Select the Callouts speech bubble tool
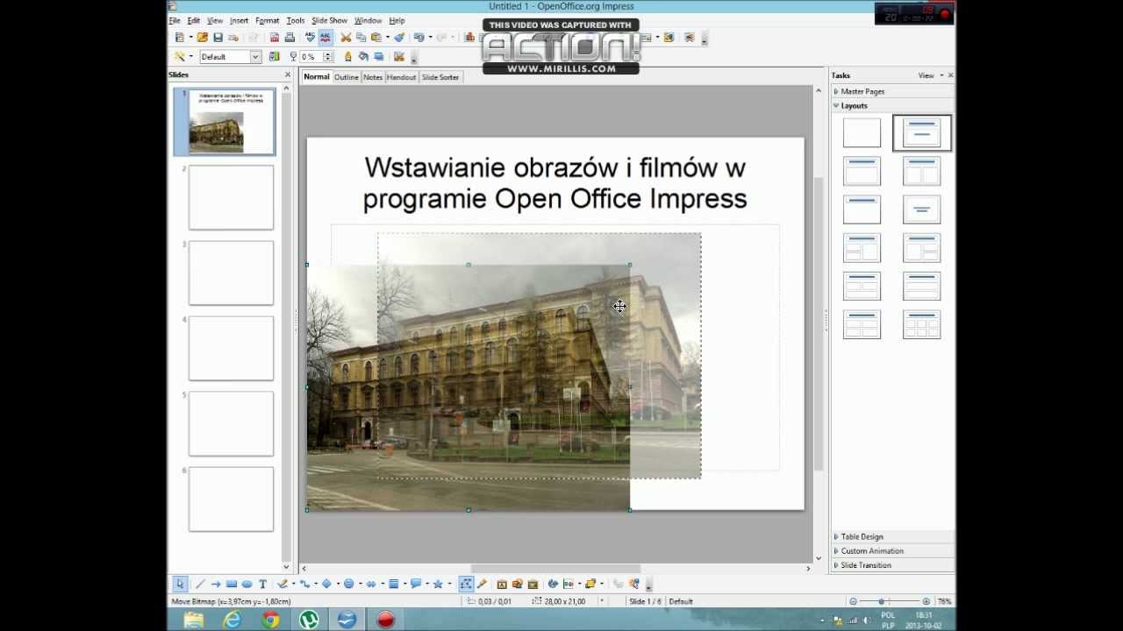The height and width of the screenshot is (631, 1123). coord(416,584)
